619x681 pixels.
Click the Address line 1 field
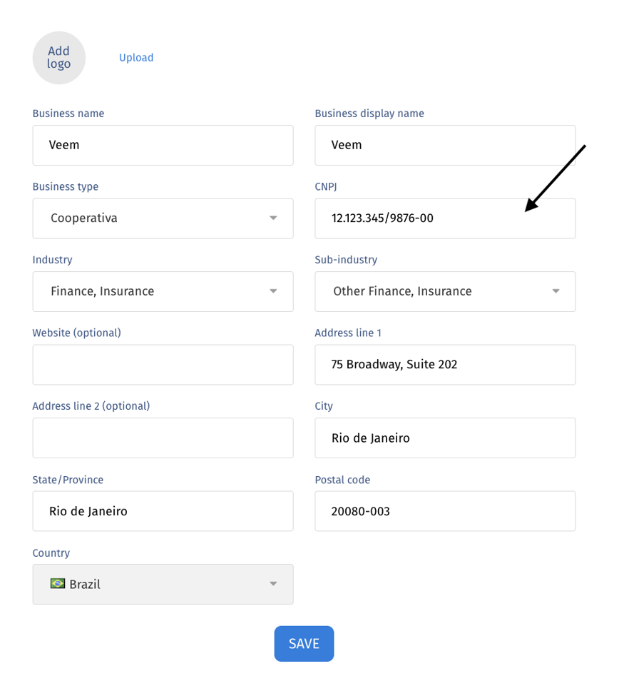click(x=445, y=365)
